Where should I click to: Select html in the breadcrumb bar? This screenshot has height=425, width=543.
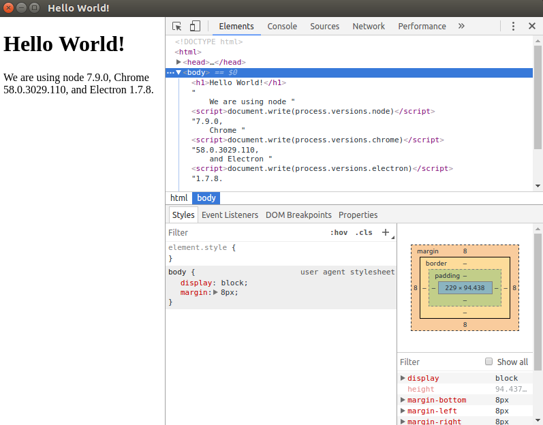click(179, 198)
